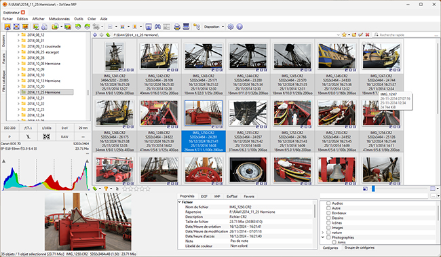This screenshot has height=257, width=441.
Task: Open the Filtre catalogue side panel tab
Action: (x=3, y=81)
